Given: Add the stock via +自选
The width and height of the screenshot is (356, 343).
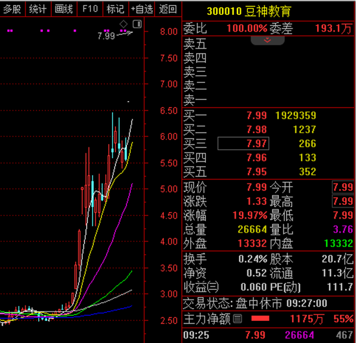Looking at the screenshot, I should (x=142, y=9).
